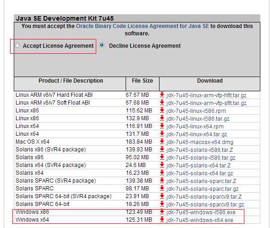
Task: Download jdk-7u45-solaris-sparc.tar.gz
Action: pyautogui.click(x=202, y=189)
